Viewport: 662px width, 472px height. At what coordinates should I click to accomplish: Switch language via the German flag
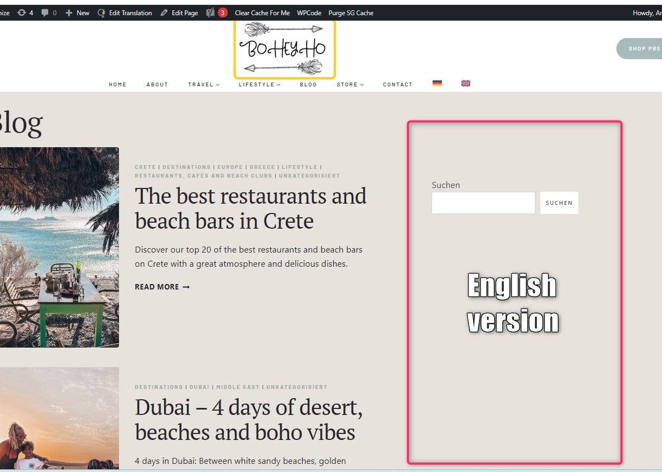click(437, 84)
